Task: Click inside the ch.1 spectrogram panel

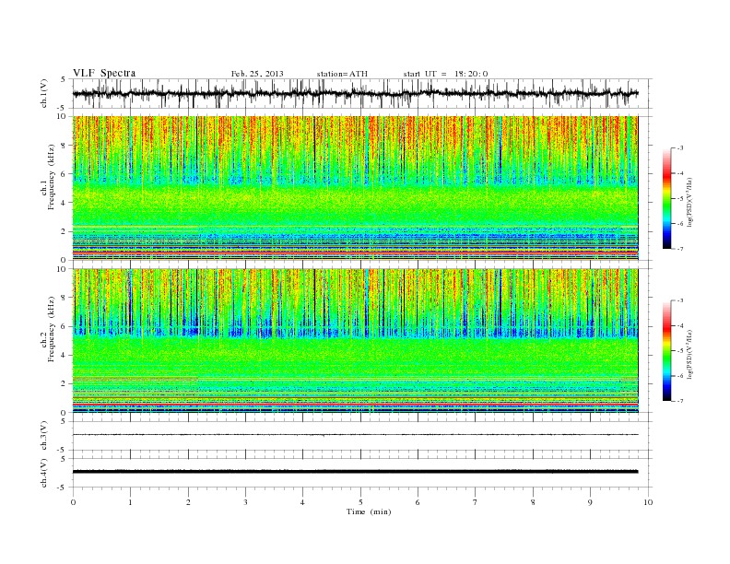Action: 355,188
